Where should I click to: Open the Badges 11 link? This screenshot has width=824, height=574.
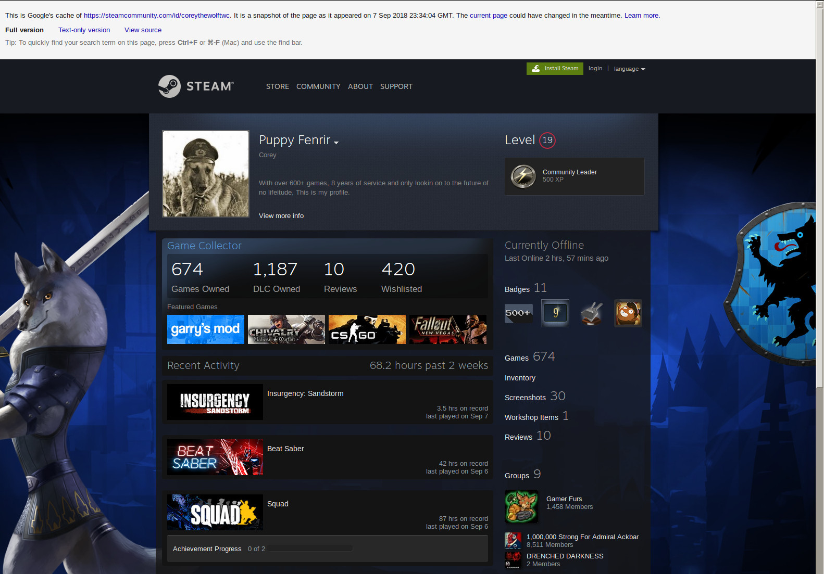click(526, 288)
